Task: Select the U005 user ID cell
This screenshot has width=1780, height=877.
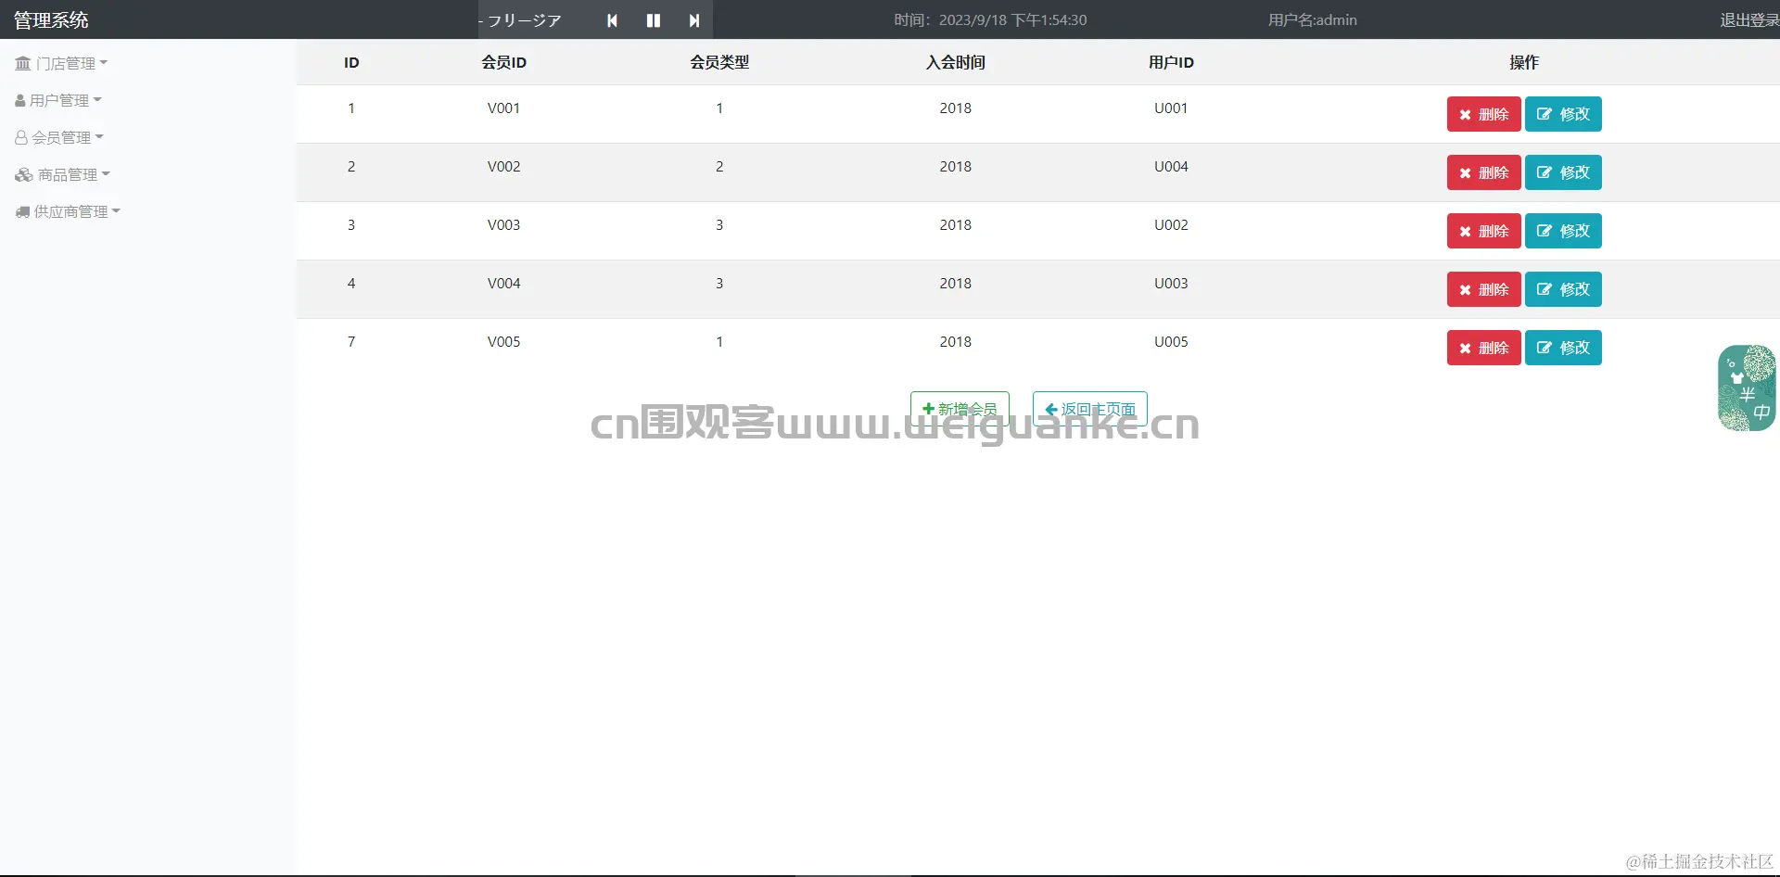Action: coord(1171,342)
